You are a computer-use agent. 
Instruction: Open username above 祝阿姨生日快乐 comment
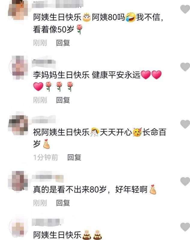tap(44, 120)
